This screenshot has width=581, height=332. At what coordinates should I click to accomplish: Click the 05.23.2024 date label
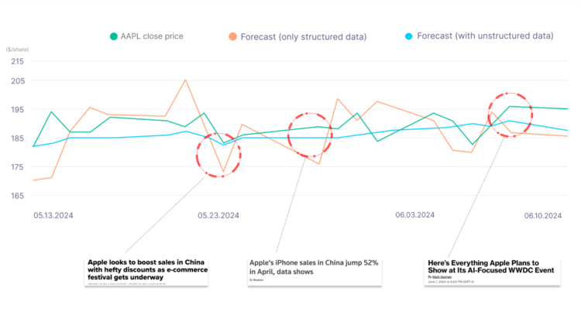pos(218,216)
